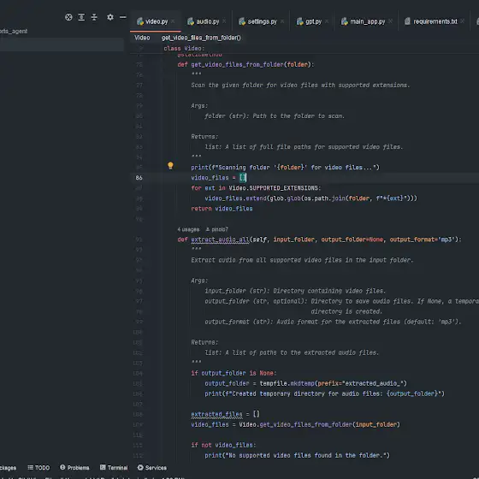Open the TODO tool window

pyautogui.click(x=38, y=468)
